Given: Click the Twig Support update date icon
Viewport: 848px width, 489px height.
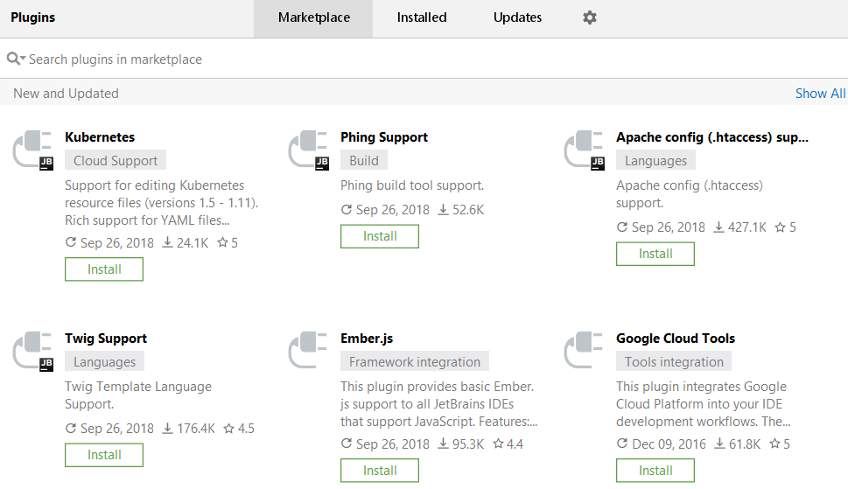Looking at the screenshot, I should coord(71,428).
